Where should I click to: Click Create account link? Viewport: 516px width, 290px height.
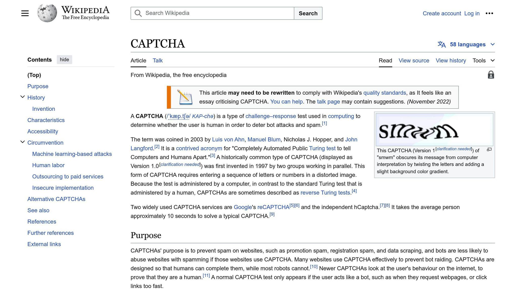click(442, 13)
